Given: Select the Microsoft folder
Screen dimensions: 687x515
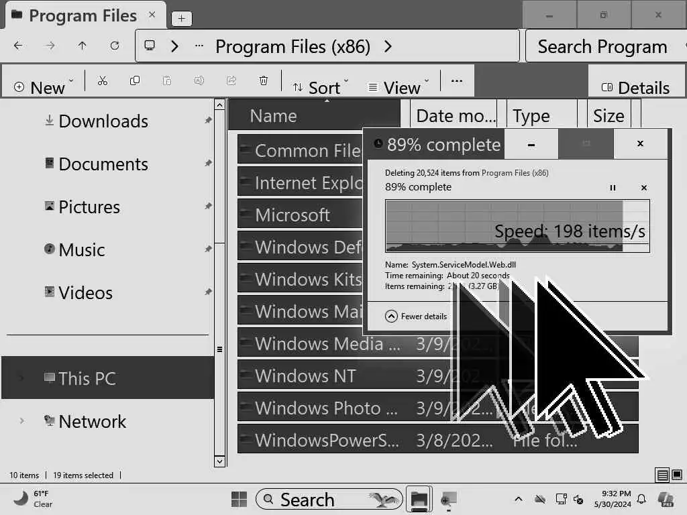Looking at the screenshot, I should click(x=300, y=215).
